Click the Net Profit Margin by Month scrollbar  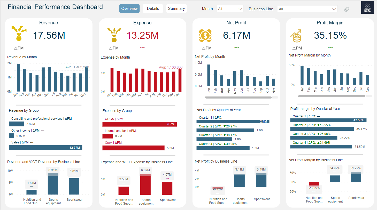pyautogui.click(x=332, y=96)
